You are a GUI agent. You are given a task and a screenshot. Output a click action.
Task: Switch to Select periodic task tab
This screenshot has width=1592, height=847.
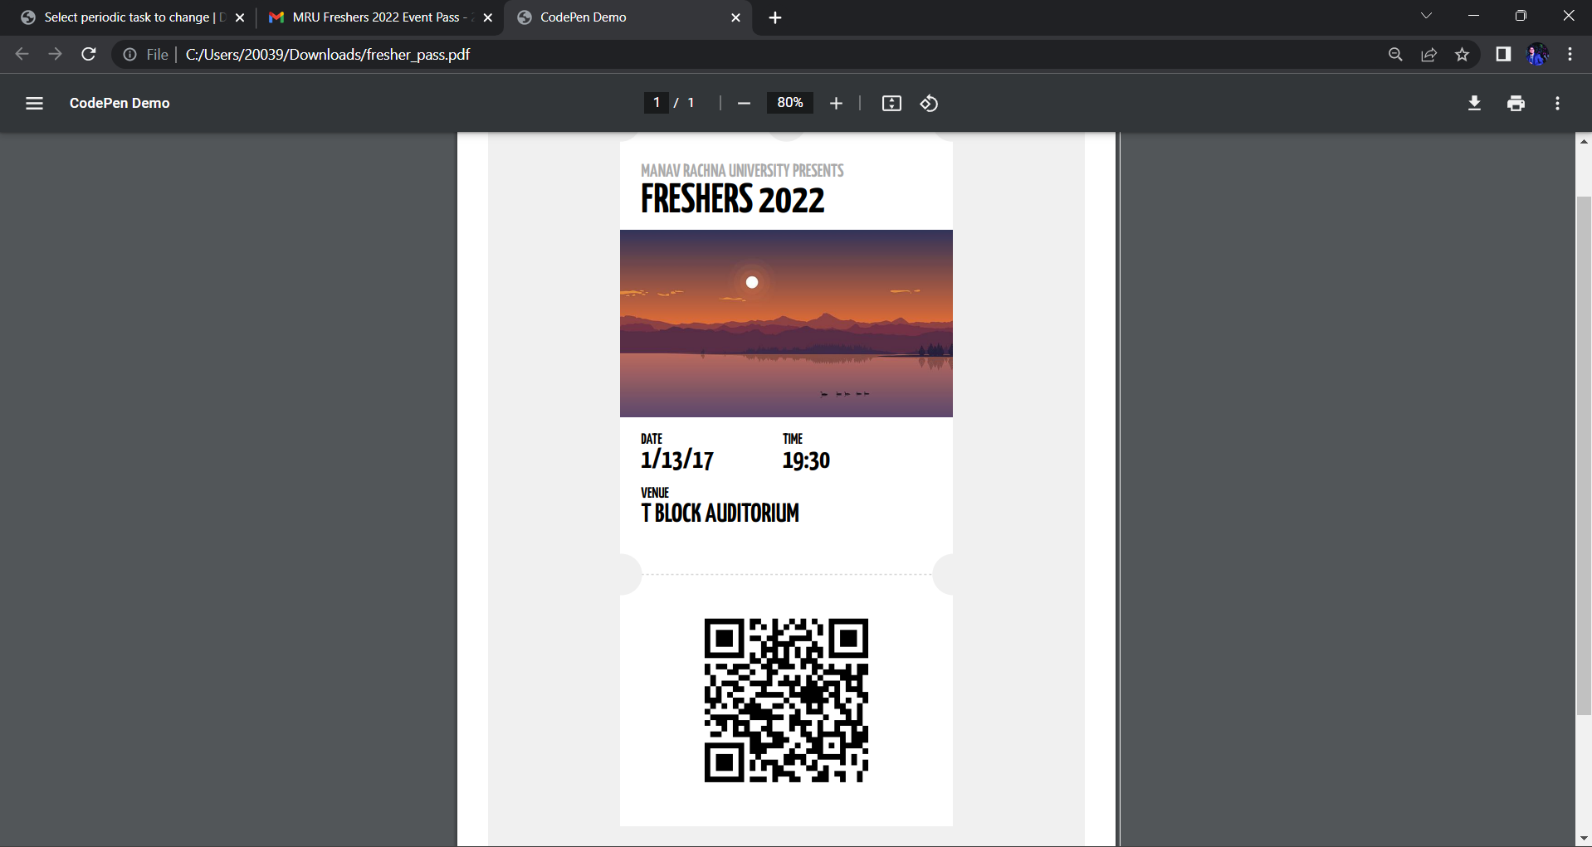(125, 17)
